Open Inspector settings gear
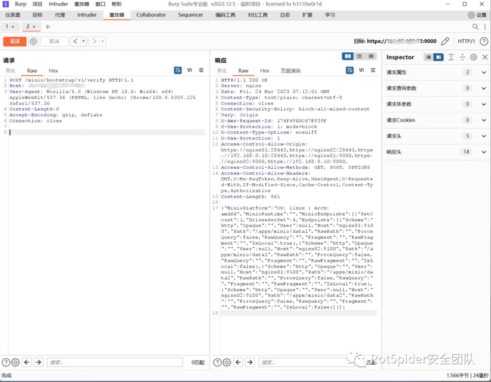 [x=473, y=57]
